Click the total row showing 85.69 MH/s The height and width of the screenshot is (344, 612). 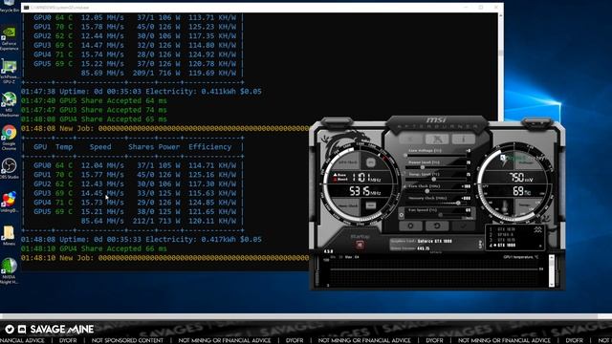pos(159,73)
